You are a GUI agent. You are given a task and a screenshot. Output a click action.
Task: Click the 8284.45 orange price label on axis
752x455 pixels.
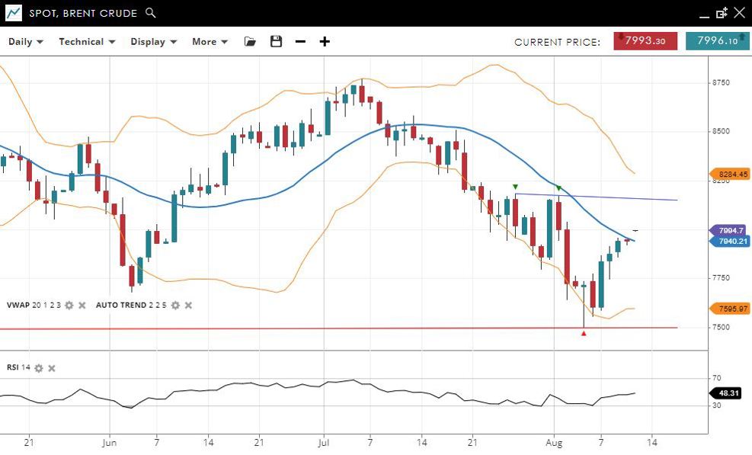[728, 175]
